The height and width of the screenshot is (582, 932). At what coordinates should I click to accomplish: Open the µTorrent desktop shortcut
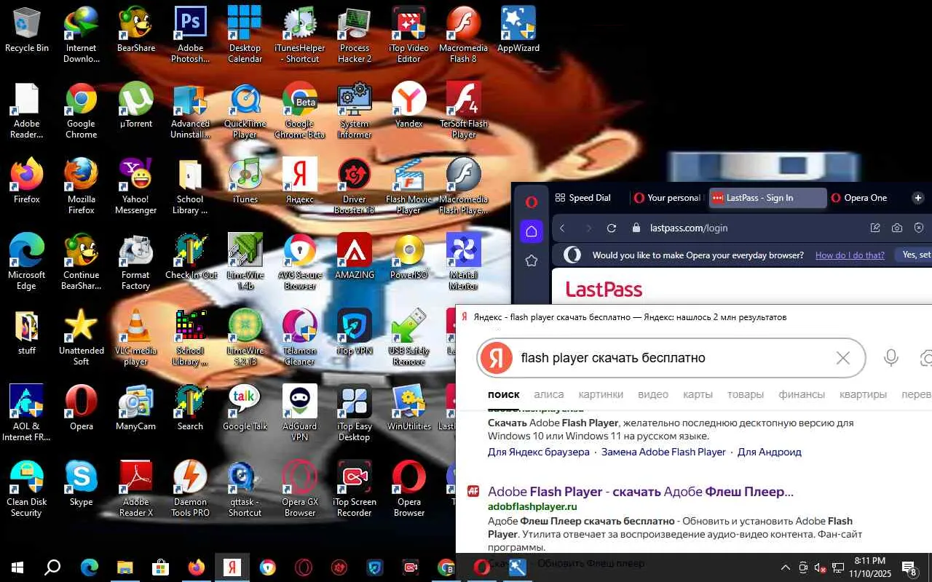pos(136,106)
